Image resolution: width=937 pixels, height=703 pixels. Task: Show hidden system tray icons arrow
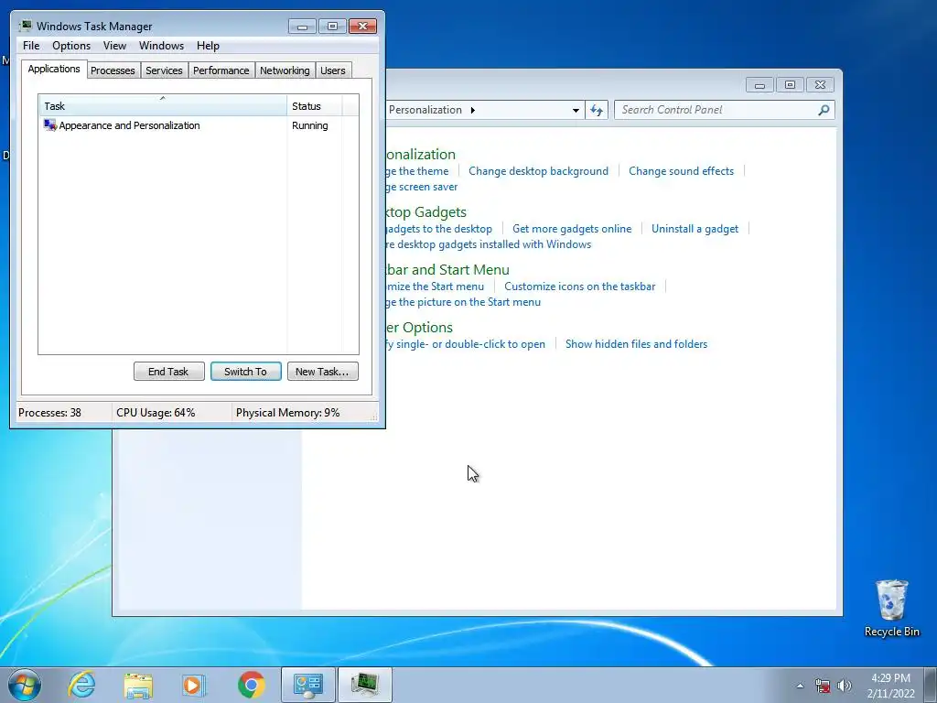(x=800, y=686)
